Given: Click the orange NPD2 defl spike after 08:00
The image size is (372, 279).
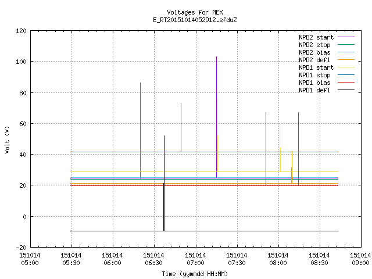Looking at the screenshot, I should coord(292,167).
